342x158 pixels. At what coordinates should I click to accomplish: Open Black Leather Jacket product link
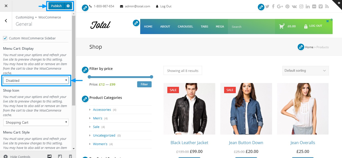pos(189,143)
